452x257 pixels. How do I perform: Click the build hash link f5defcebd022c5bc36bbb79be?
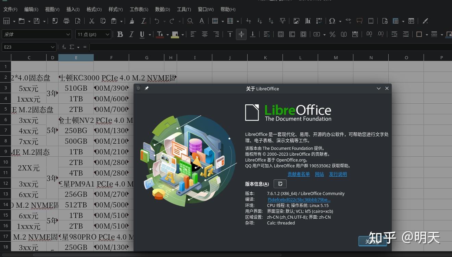coord(299,200)
